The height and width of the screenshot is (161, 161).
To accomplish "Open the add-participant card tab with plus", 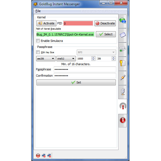I will point(122,50).
